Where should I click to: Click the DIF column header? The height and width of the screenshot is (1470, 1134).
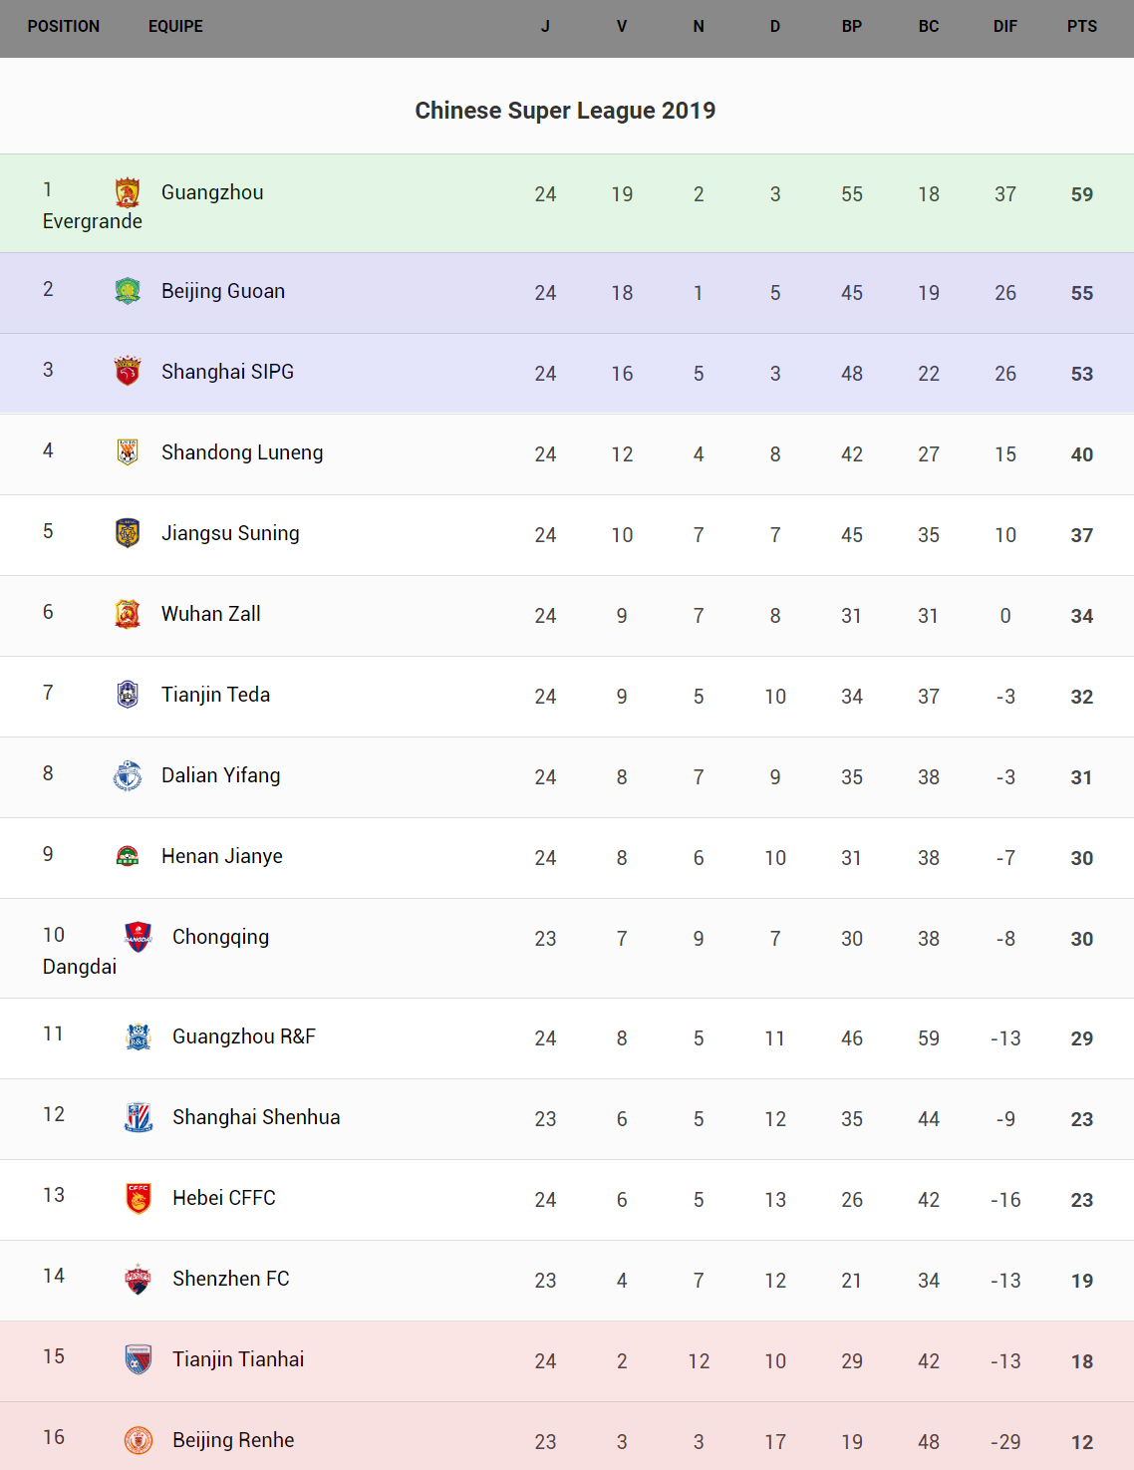pyautogui.click(x=1004, y=27)
